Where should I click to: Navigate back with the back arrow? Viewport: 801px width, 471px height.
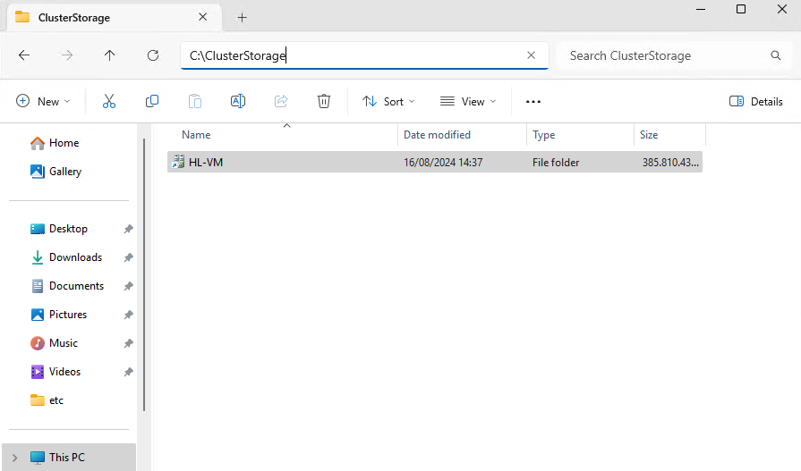(24, 55)
